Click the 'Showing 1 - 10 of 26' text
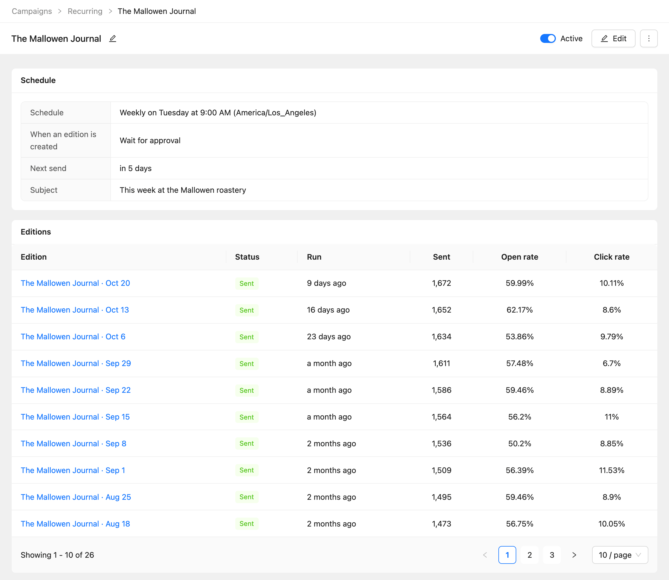This screenshot has width=669, height=580. (57, 555)
